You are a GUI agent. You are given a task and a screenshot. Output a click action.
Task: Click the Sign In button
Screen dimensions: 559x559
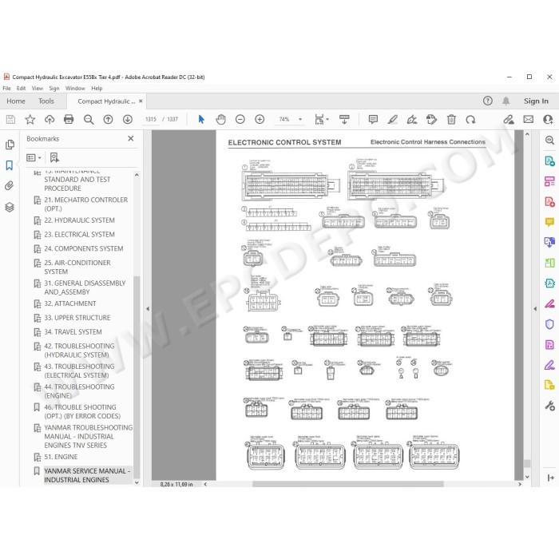click(536, 101)
